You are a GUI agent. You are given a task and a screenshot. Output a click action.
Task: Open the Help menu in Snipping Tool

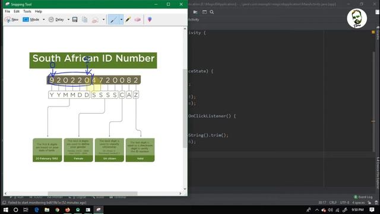38,11
